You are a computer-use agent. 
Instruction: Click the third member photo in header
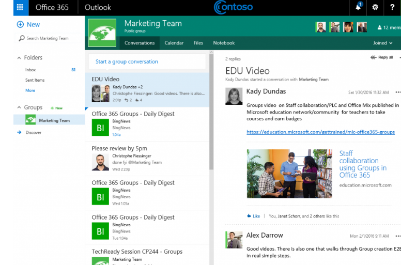click(348, 27)
